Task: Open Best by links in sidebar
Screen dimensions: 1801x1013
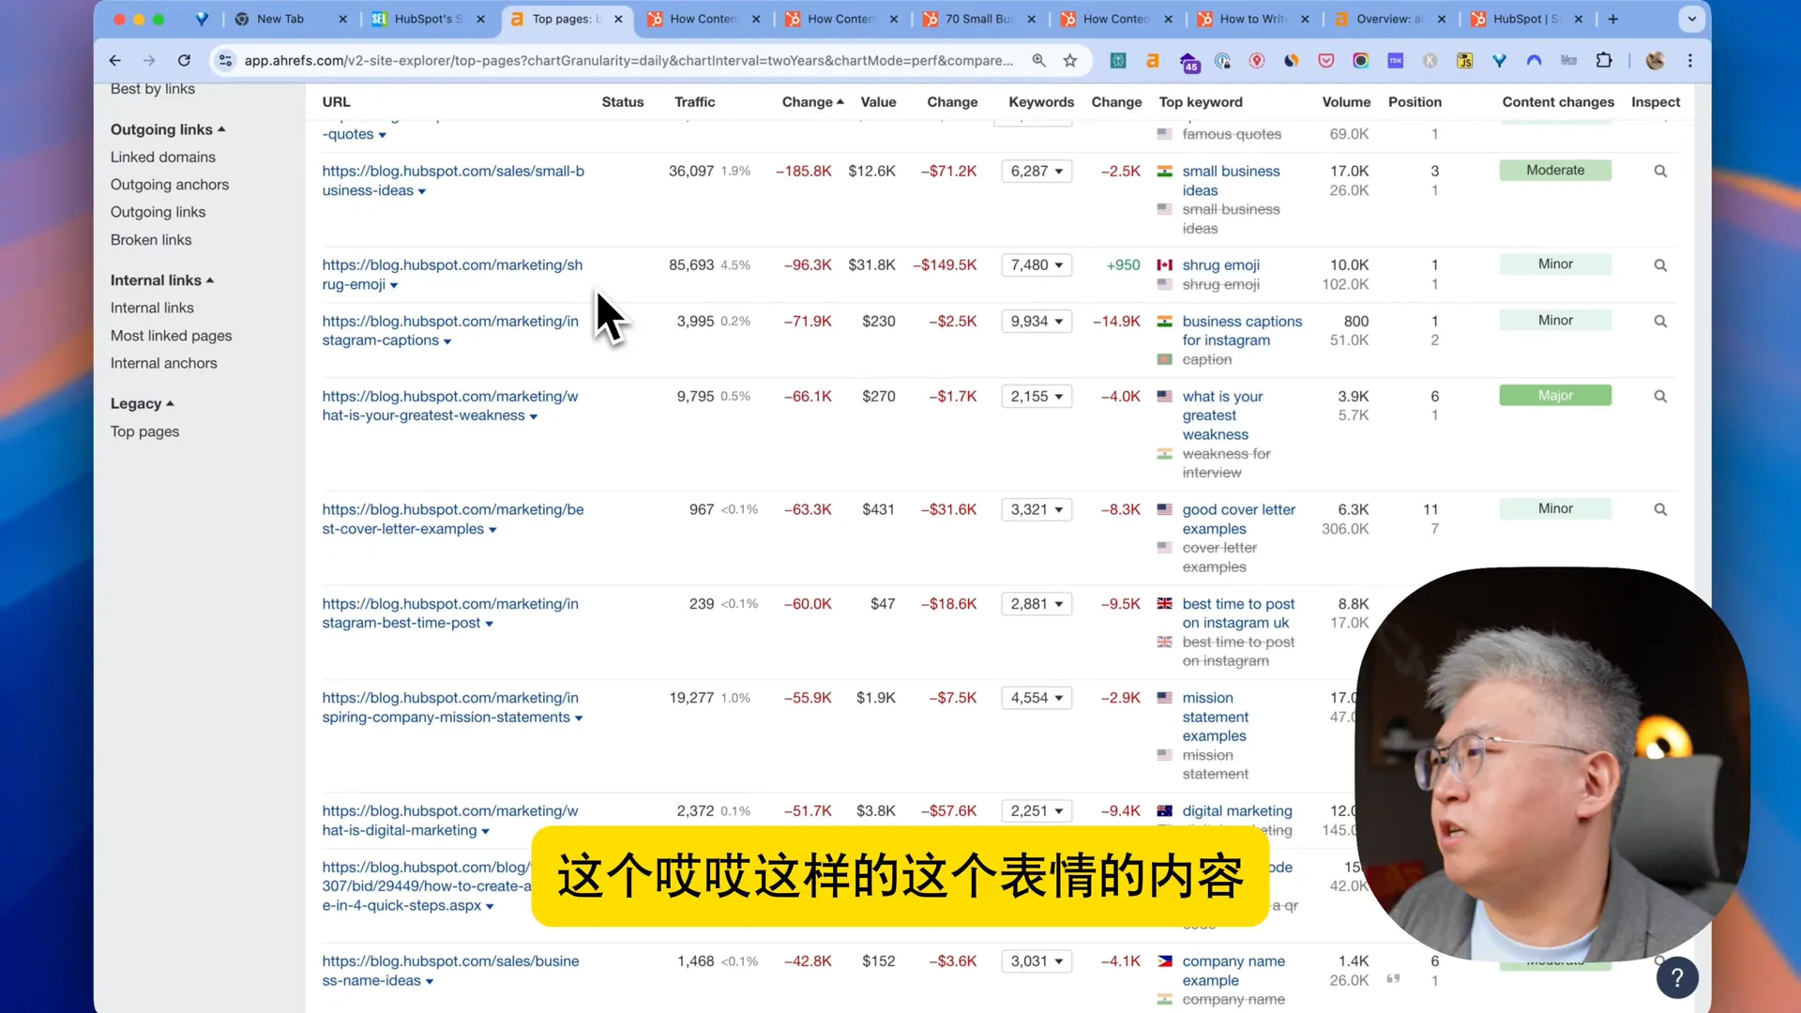Action: [153, 89]
